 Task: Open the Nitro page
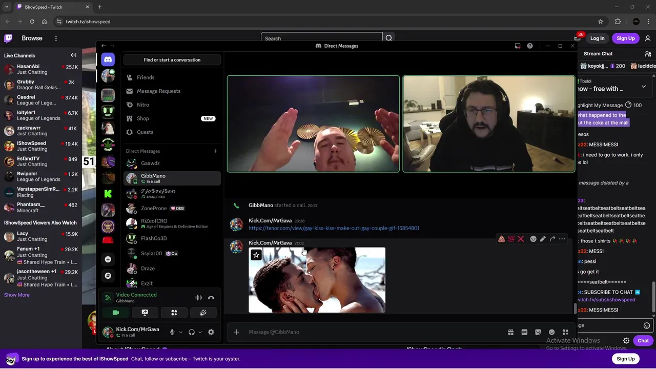(x=172, y=105)
